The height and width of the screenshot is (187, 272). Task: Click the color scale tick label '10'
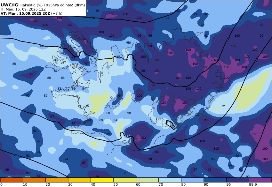coord(25,184)
